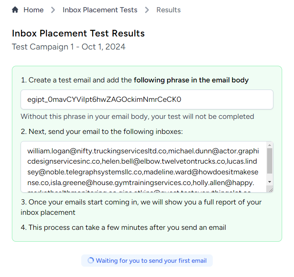Screen dimensions: 294x277
Task: Open the Inbox Placement Tests breadcrumb
Action: click(100, 10)
